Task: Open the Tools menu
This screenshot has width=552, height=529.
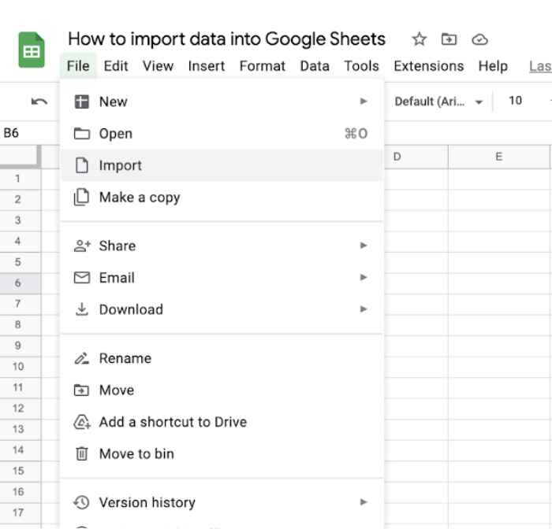Action: 361,65
